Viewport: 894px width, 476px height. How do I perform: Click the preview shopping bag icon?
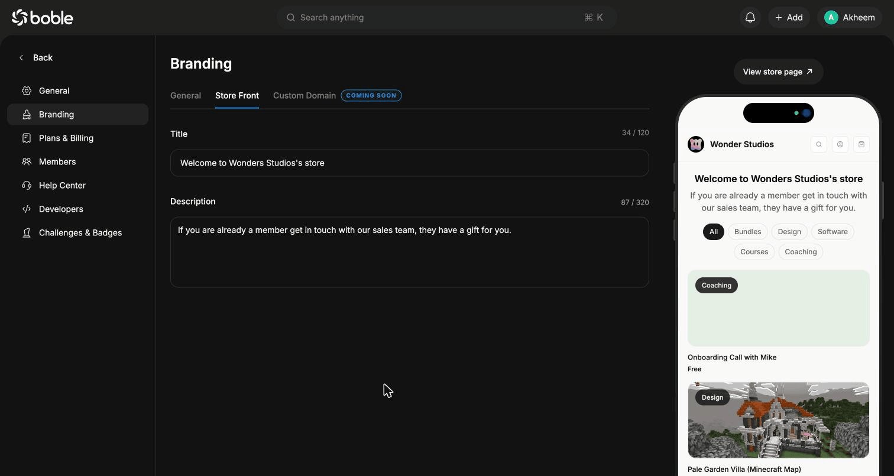point(861,144)
